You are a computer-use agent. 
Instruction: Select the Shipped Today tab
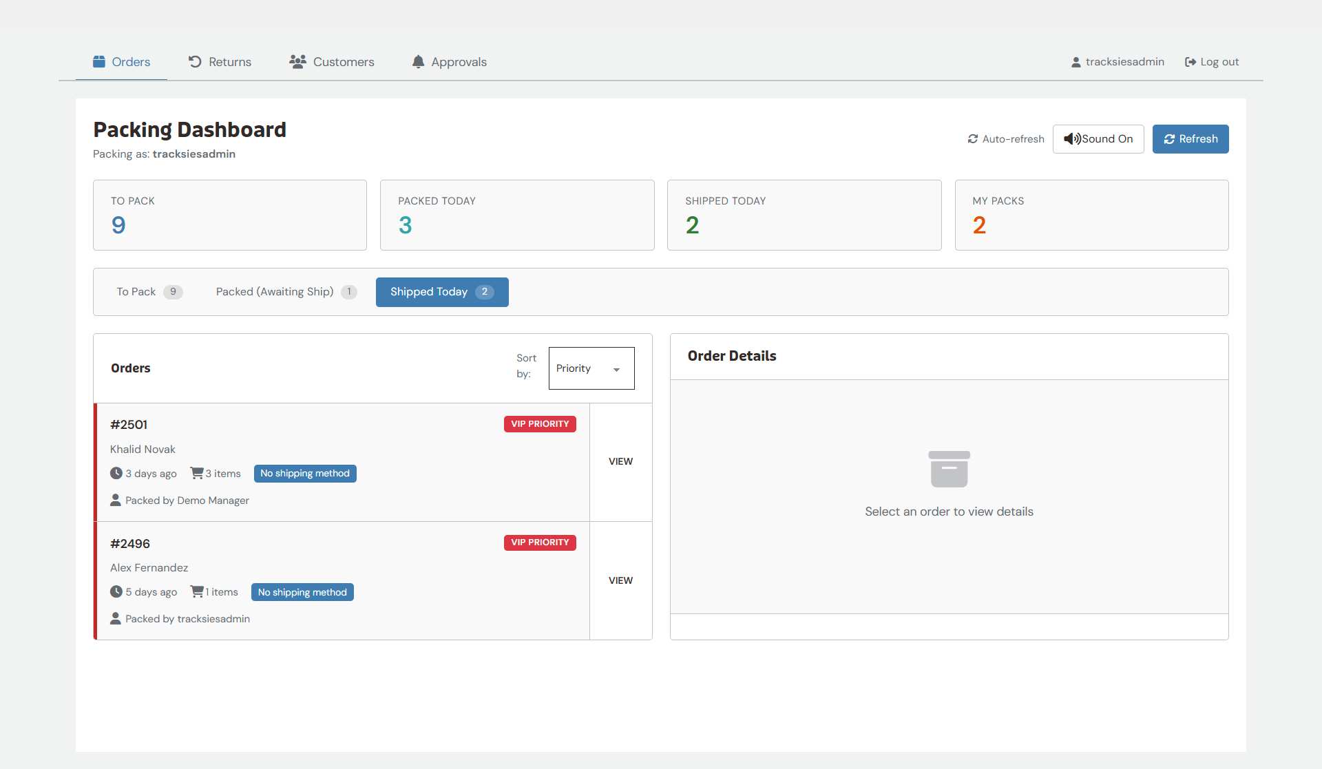coord(442,292)
